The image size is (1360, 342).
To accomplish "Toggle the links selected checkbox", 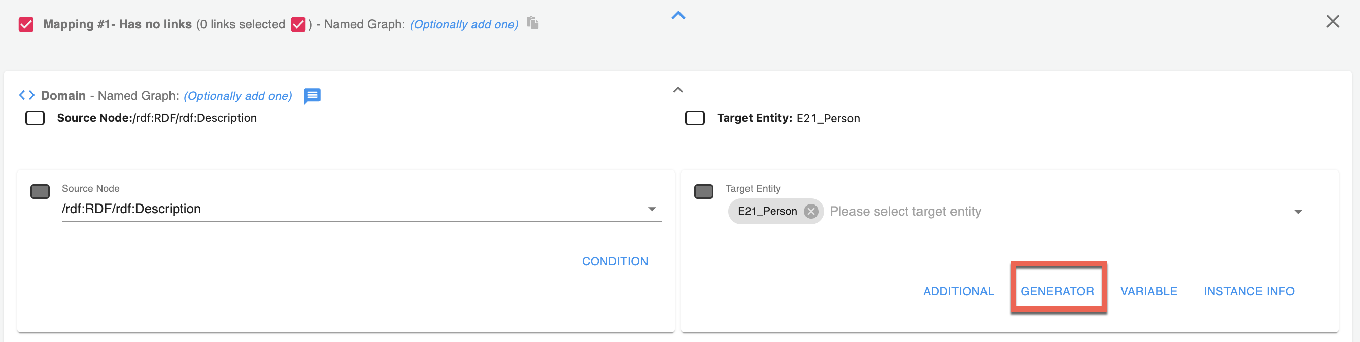I will 298,24.
